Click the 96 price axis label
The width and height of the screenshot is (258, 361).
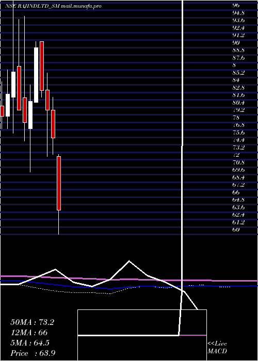(x=236, y=5)
